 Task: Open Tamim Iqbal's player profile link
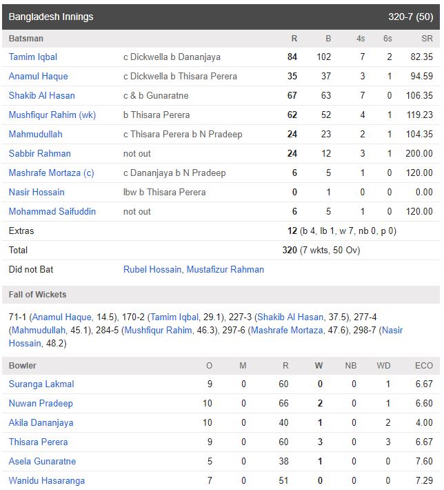(x=33, y=57)
